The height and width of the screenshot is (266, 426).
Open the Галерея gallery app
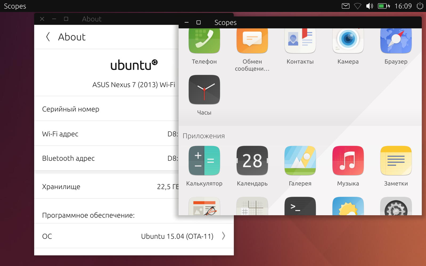click(x=300, y=160)
